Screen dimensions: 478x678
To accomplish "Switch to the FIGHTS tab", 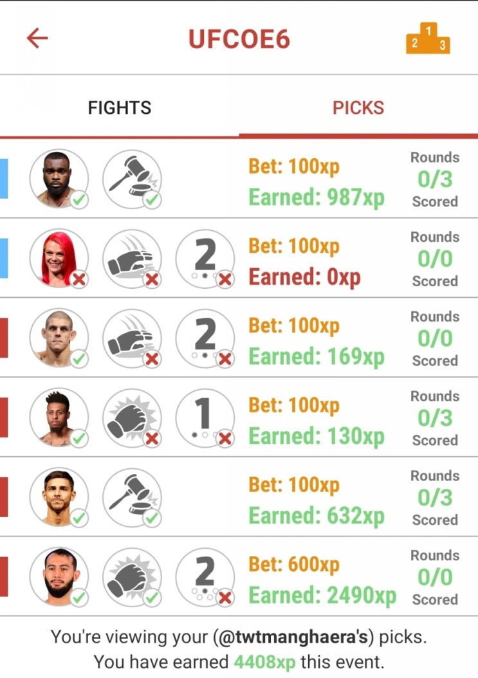I will pos(120,107).
